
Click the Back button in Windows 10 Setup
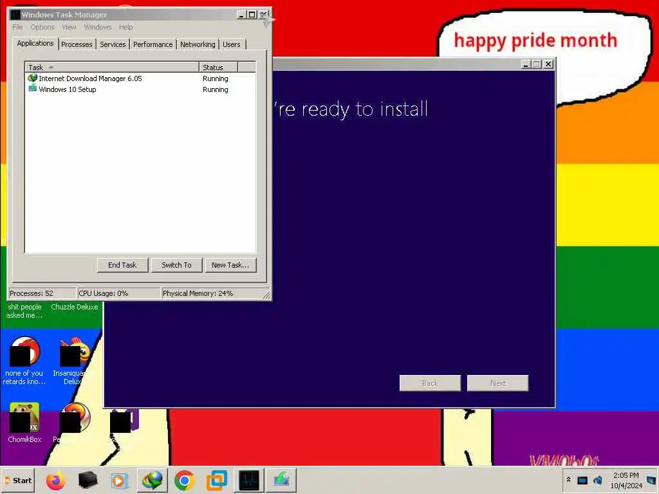[430, 383]
